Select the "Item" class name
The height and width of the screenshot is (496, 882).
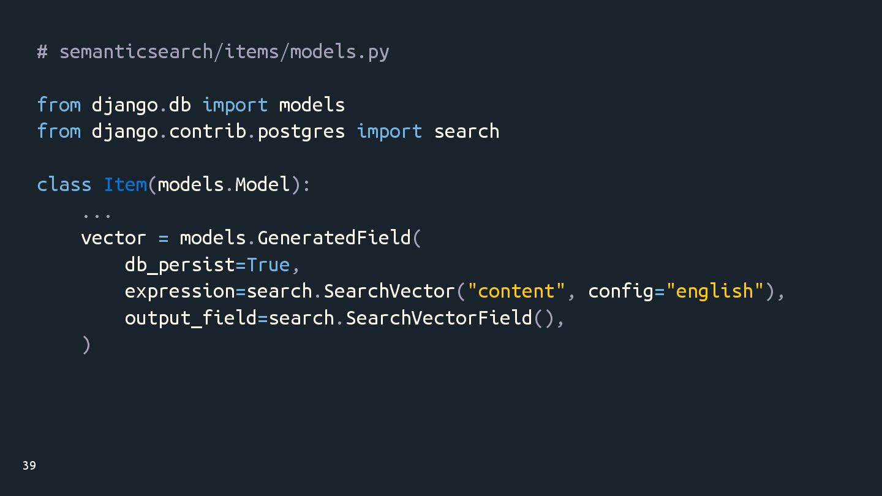pos(126,184)
